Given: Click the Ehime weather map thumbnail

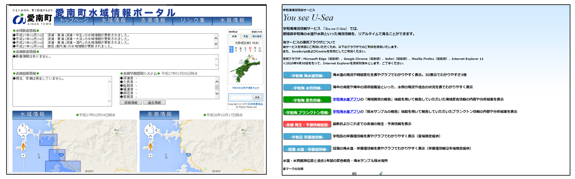Looking at the screenshot, I should click(x=245, y=69).
